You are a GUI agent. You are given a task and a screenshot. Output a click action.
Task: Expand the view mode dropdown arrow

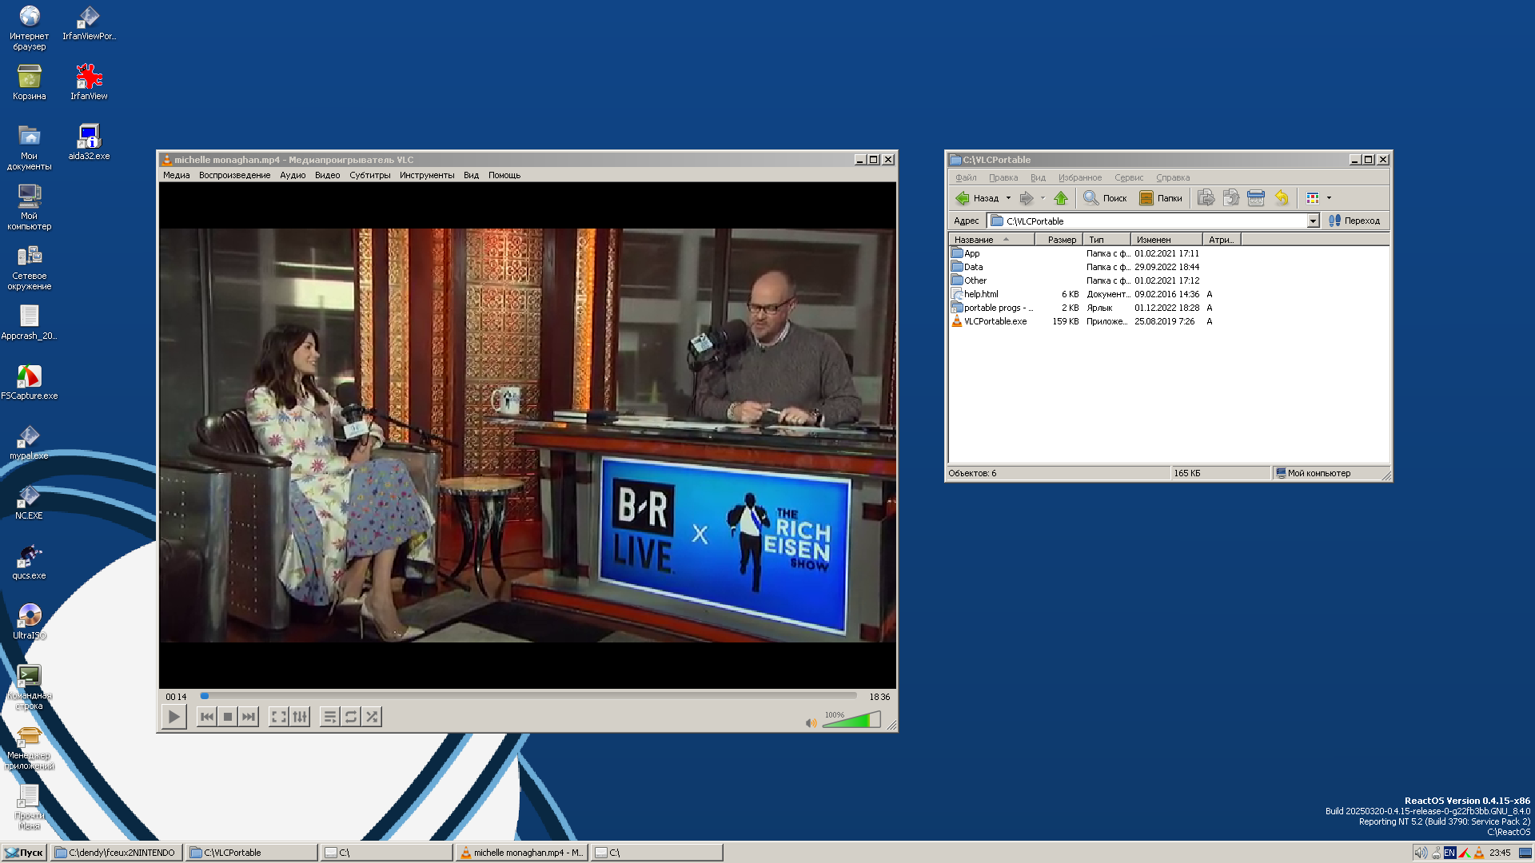(x=1329, y=198)
